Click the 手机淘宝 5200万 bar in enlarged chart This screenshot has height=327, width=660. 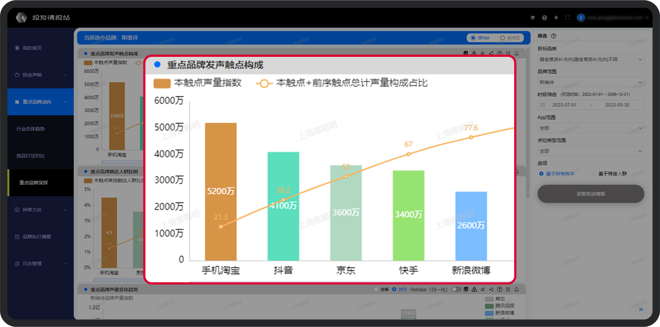click(x=221, y=192)
